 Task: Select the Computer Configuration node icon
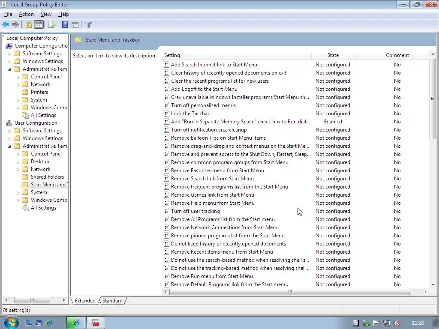pos(9,45)
